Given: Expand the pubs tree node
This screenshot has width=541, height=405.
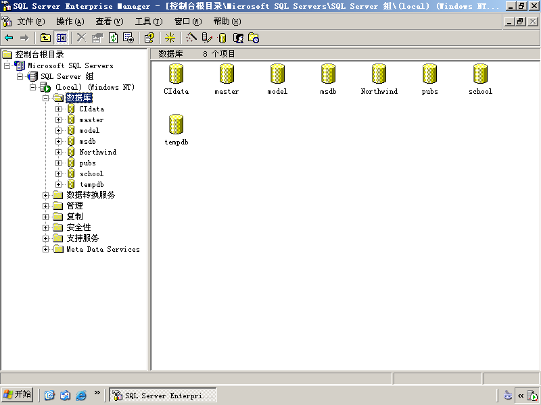Looking at the screenshot, I should pyautogui.click(x=58, y=163).
